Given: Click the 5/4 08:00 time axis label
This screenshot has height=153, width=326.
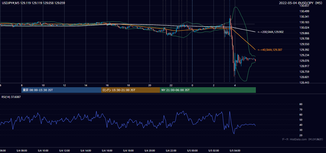Looking at the screenshot, I should point(22,151).
